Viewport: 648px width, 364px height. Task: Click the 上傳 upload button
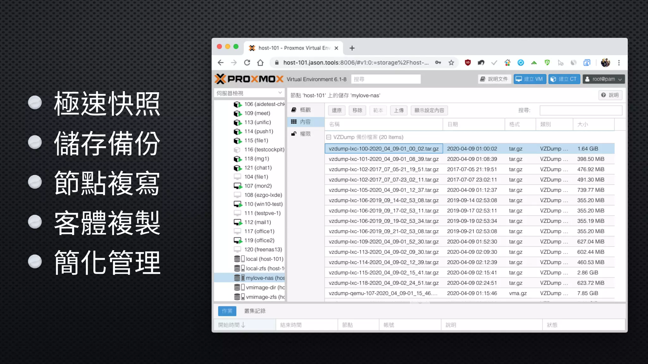399,110
